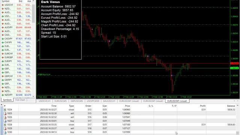Click the Account Equity: 5657.65 line
Viewport: 240px width, 135px height.
tap(57, 10)
